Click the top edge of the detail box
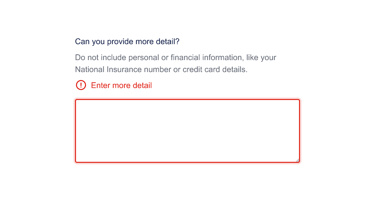 pos(187,99)
